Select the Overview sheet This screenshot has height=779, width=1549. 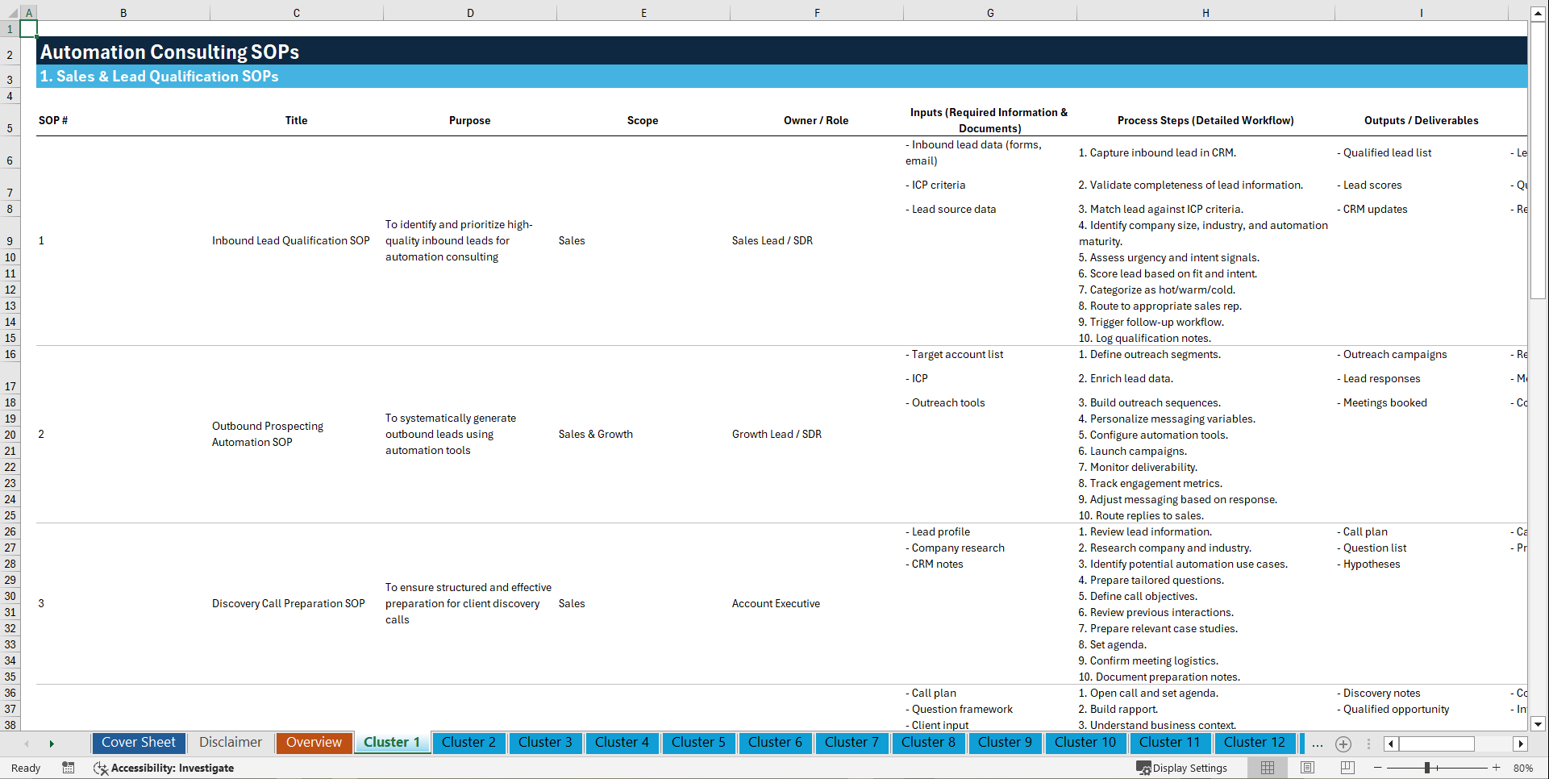(x=314, y=743)
